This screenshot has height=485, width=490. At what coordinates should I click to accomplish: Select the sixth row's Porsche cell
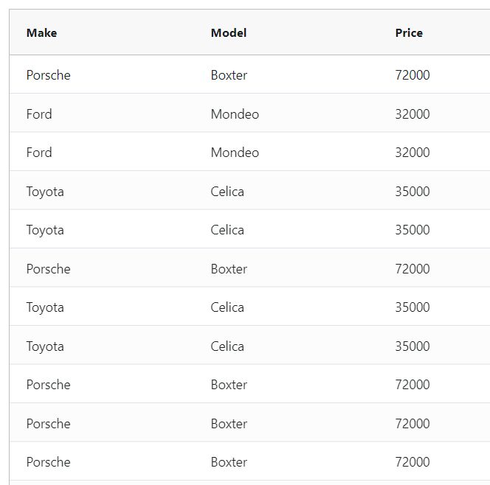(x=49, y=269)
